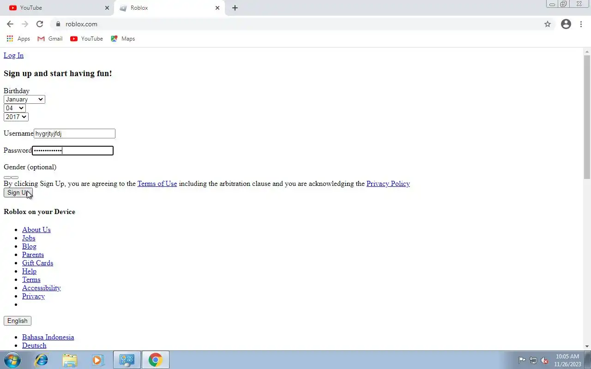Image resolution: width=591 pixels, height=369 pixels.
Task: Open the English language selector
Action: (18, 321)
